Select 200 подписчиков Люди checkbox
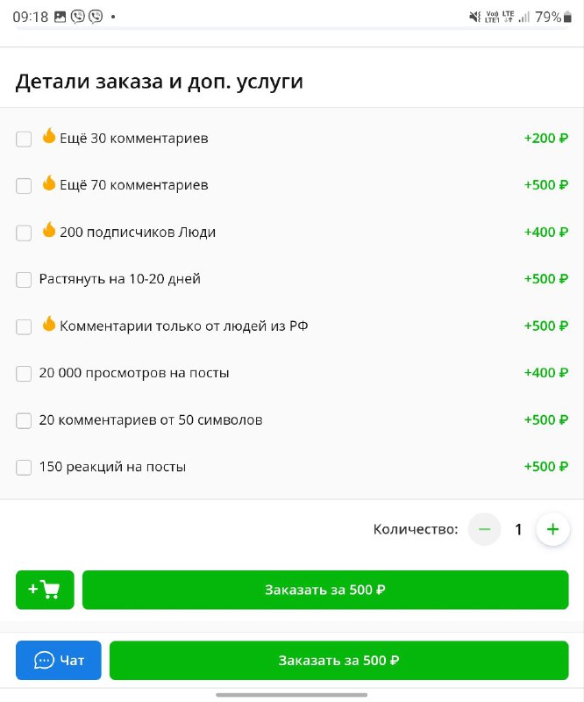The height and width of the screenshot is (702, 584). [24, 233]
